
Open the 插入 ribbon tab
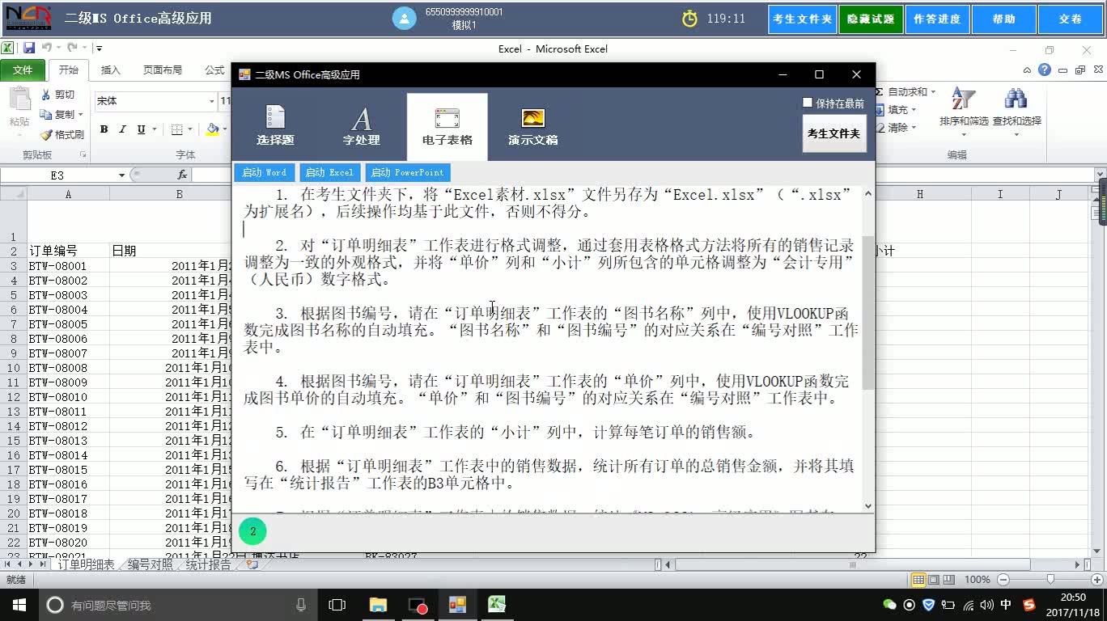(x=109, y=70)
